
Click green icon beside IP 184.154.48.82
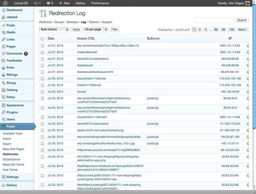[x=248, y=92]
